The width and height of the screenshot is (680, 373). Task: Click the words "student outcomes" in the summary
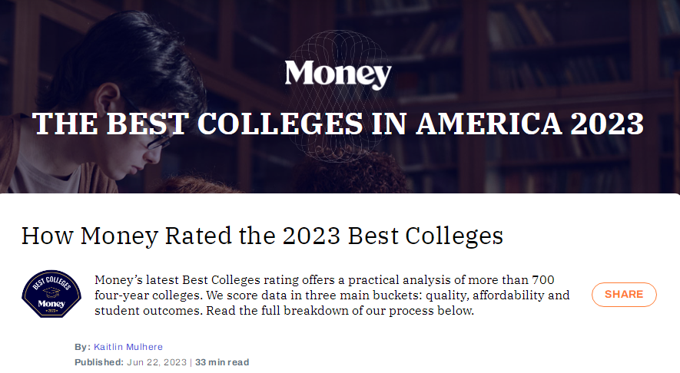pos(143,312)
